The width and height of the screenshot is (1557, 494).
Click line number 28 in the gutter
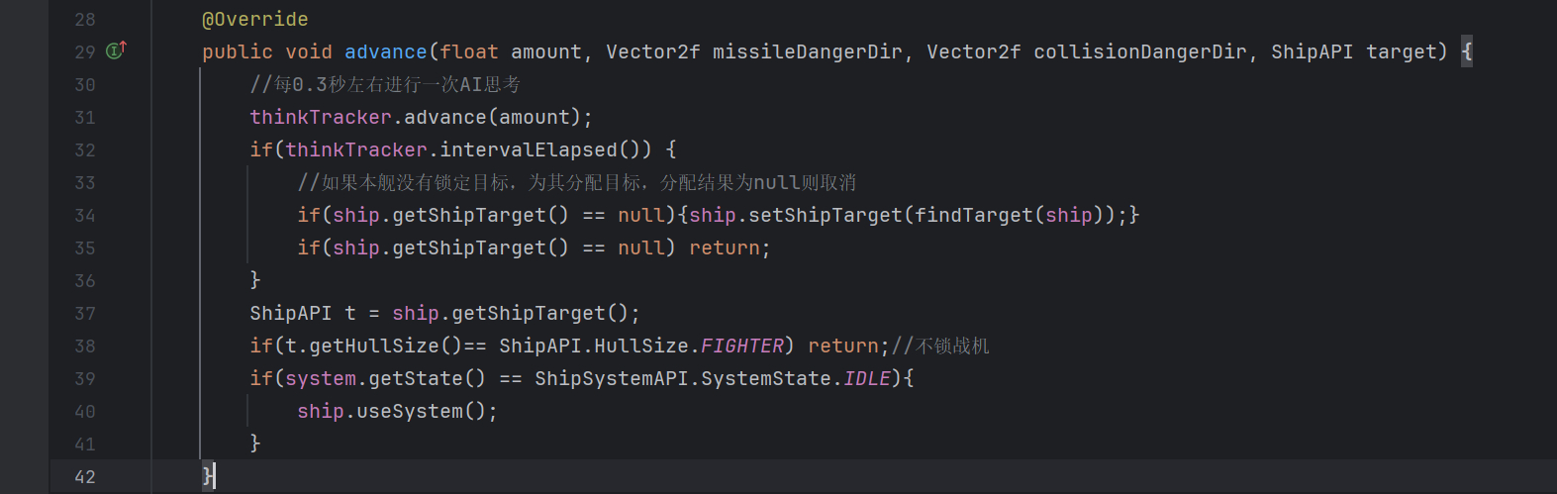click(85, 20)
